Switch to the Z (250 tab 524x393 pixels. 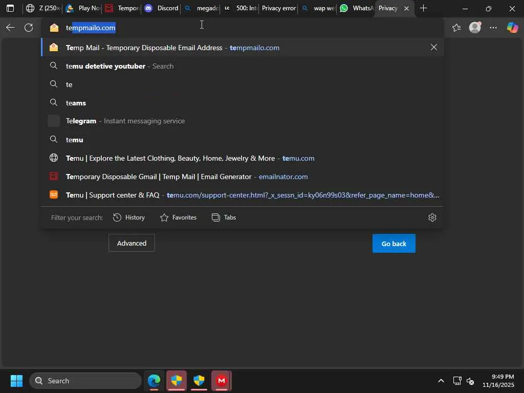click(43, 8)
